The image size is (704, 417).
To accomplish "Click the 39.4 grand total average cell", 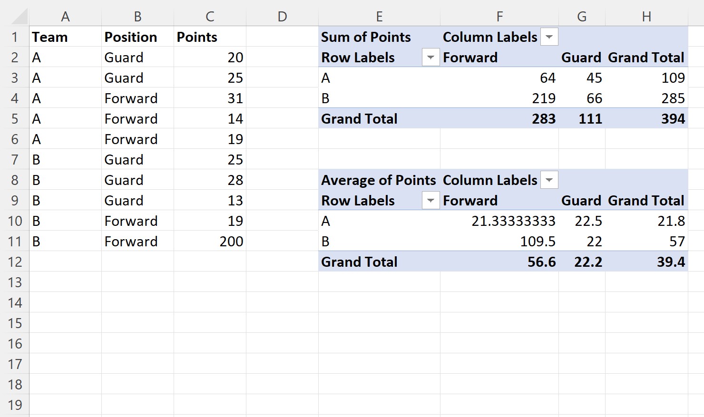I will tap(646, 262).
